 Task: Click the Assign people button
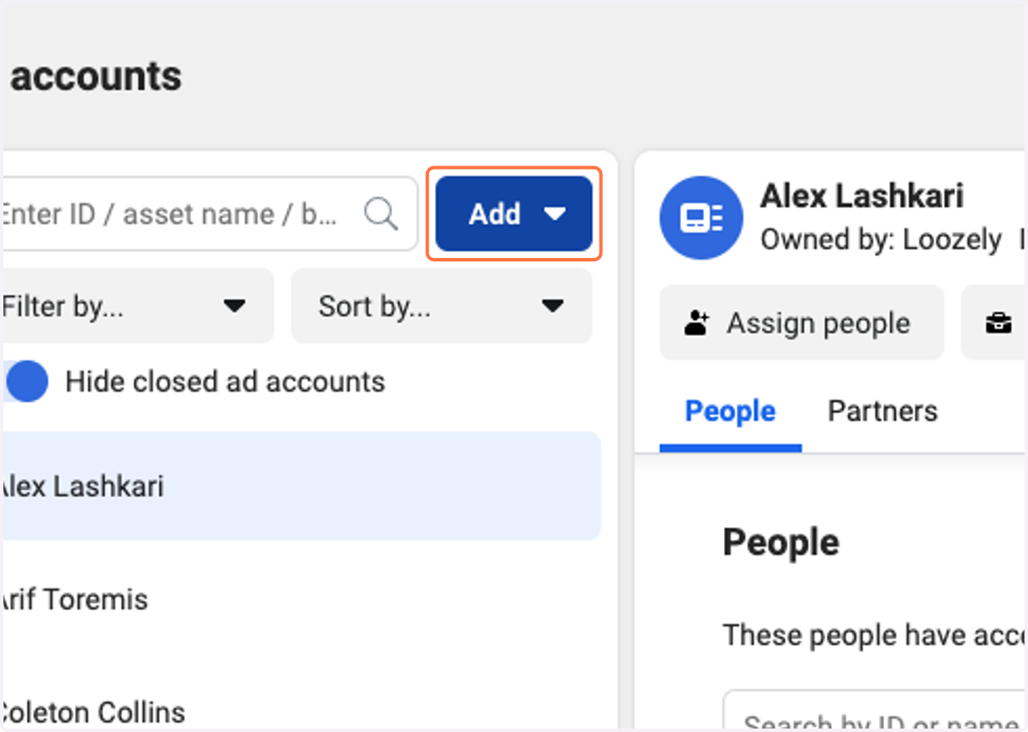(x=802, y=323)
